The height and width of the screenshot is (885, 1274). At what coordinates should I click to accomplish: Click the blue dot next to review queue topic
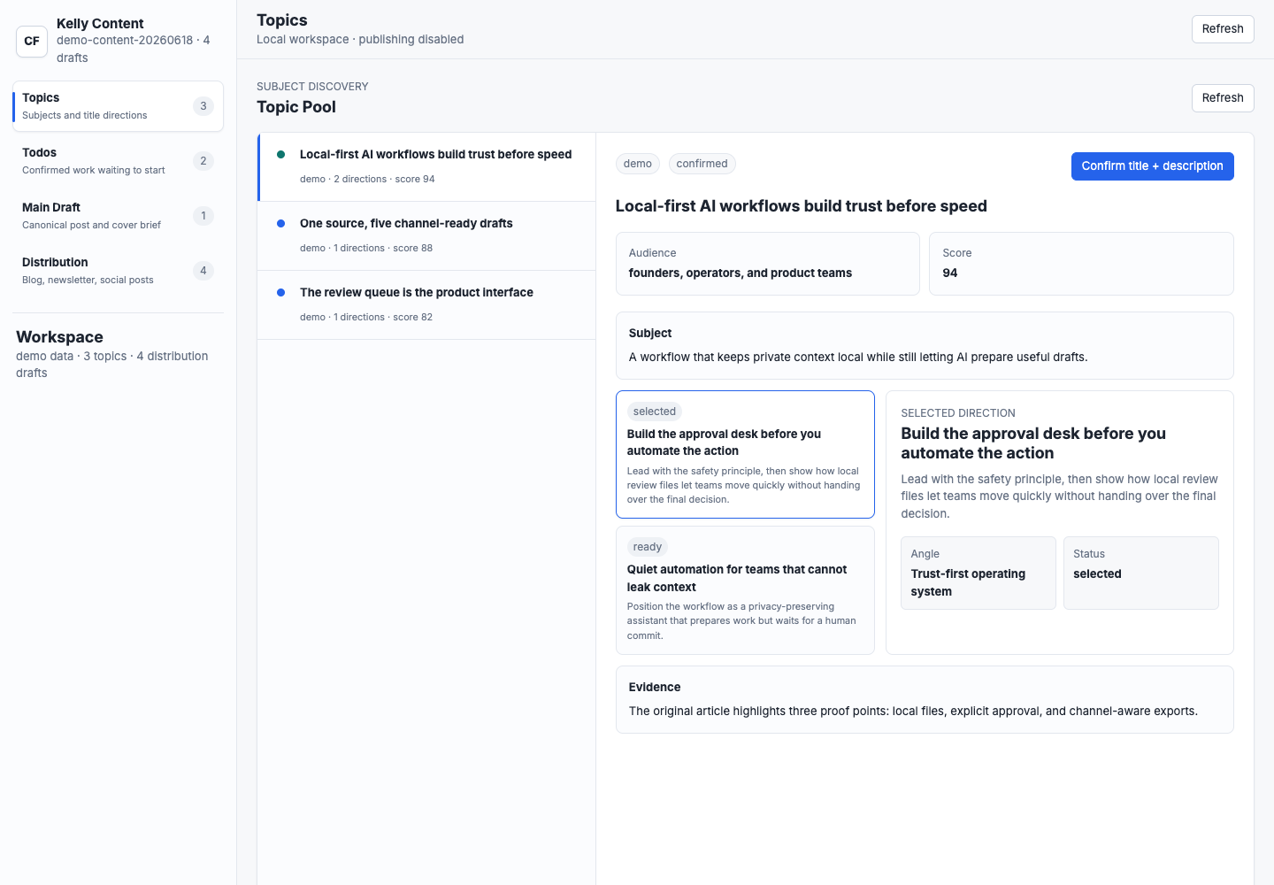click(x=281, y=292)
